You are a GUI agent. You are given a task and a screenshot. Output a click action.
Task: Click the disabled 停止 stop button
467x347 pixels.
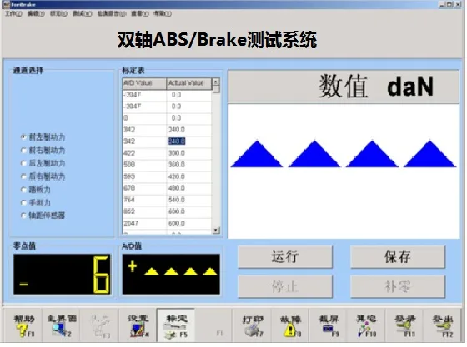(x=285, y=287)
